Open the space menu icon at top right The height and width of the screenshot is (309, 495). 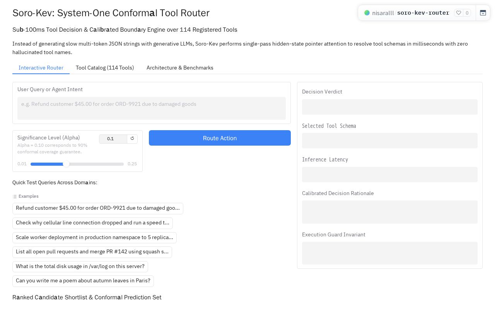click(x=483, y=13)
